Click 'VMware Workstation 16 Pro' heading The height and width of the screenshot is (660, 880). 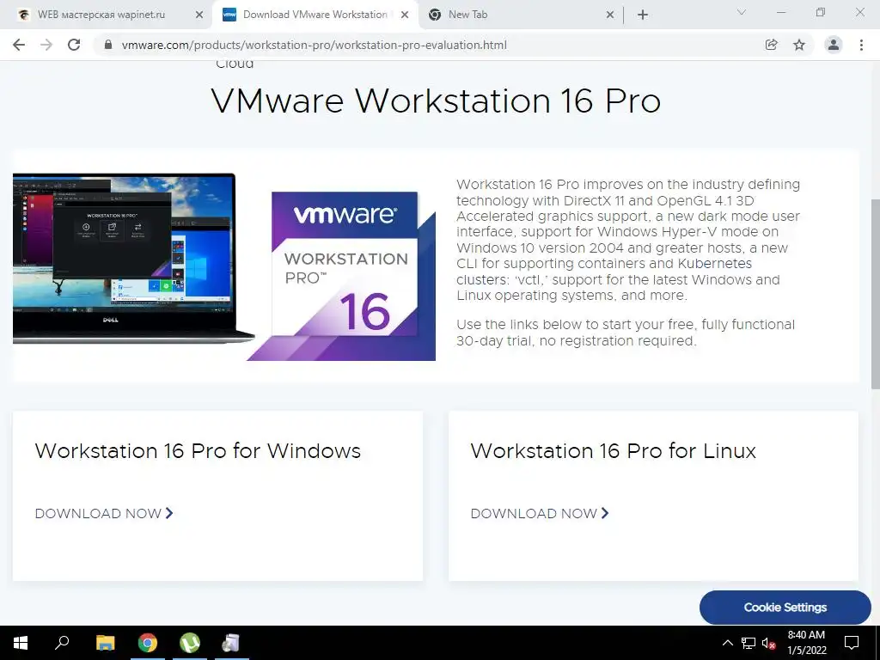pos(436,101)
